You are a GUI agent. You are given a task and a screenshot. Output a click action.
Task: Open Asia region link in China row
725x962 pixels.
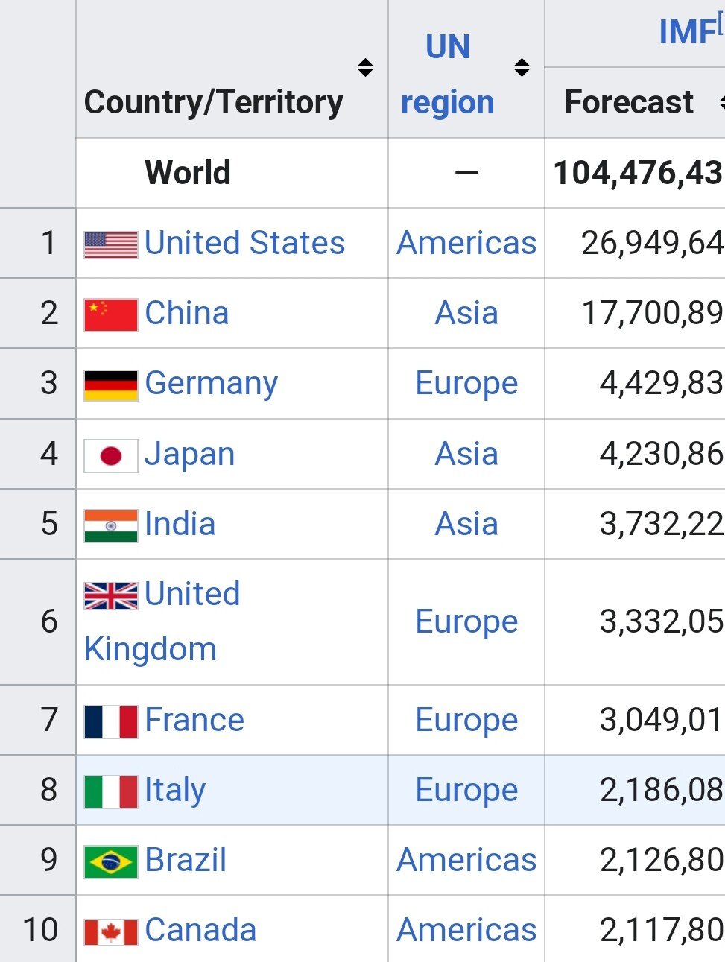[x=466, y=313]
